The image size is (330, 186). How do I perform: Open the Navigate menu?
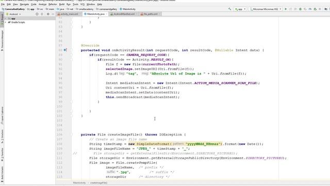pyautogui.click(x=24, y=4)
